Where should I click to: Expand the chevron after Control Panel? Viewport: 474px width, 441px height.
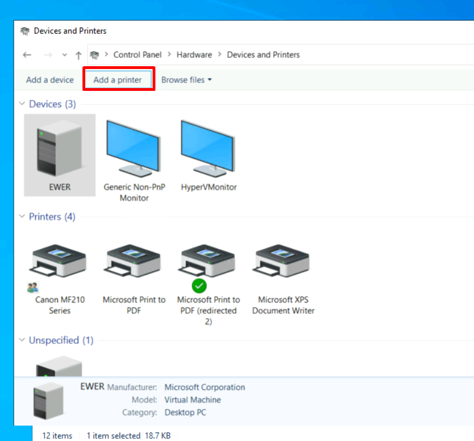tap(169, 54)
